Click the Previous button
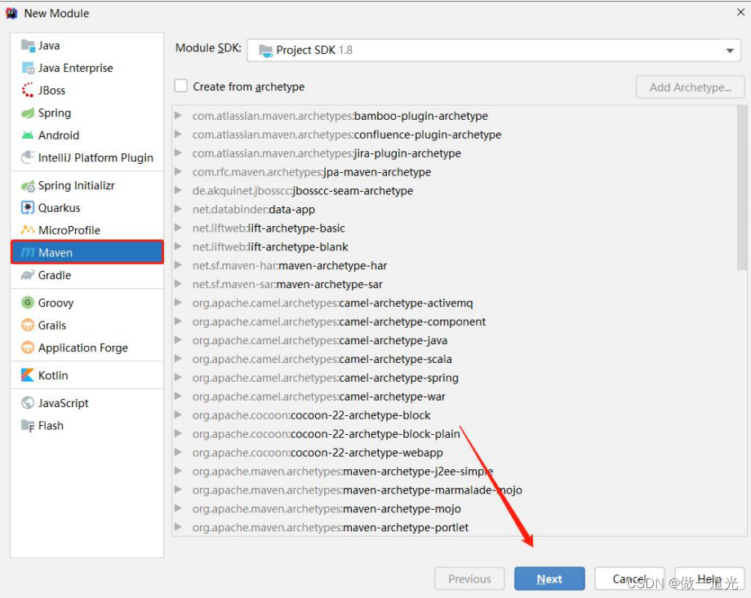The height and width of the screenshot is (598, 751). coord(469,579)
